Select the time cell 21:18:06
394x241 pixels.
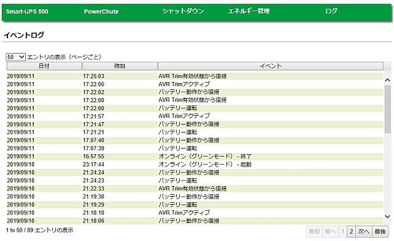(94, 221)
